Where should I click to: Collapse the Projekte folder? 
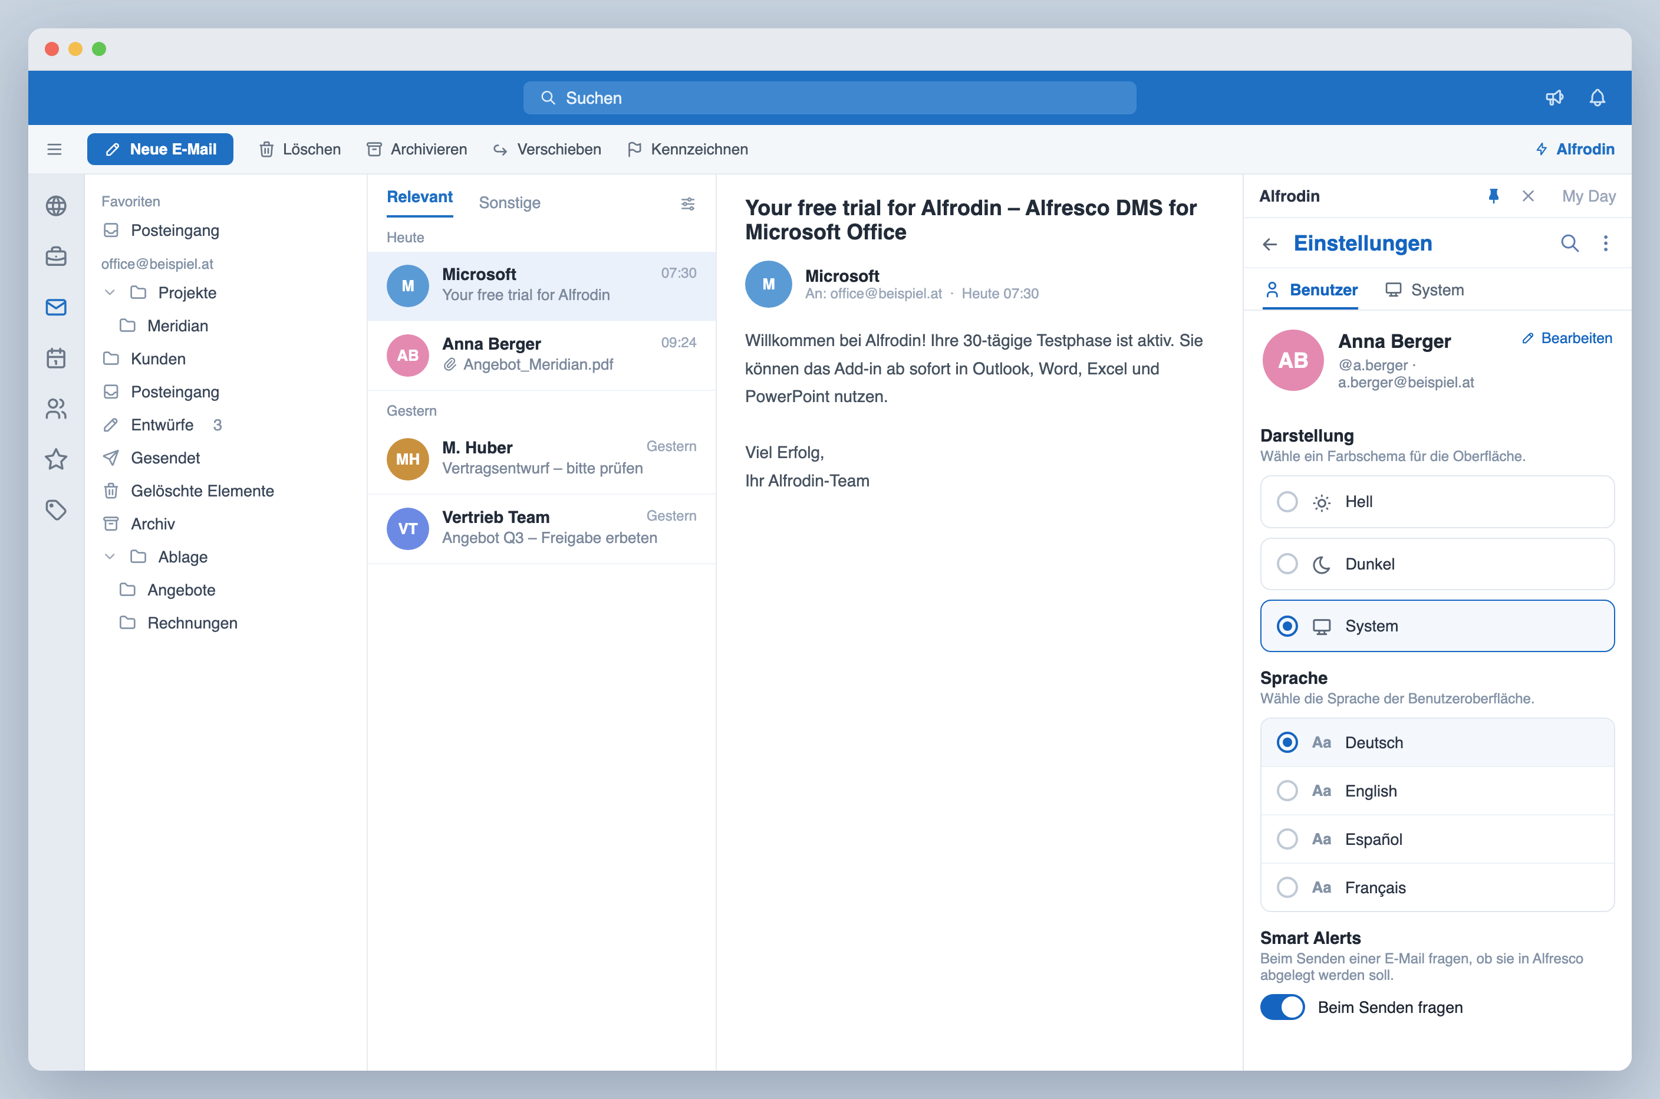110,292
